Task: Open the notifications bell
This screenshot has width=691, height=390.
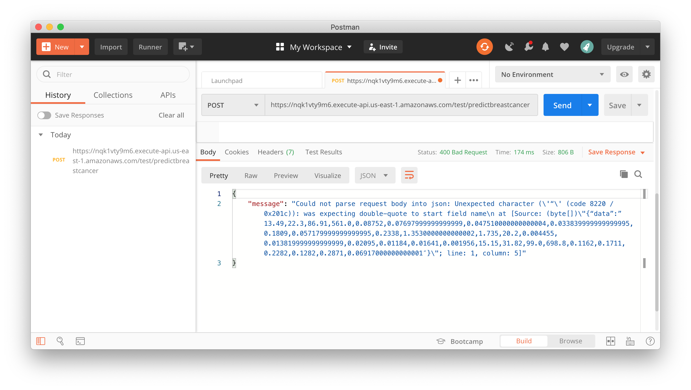Action: 545,47
